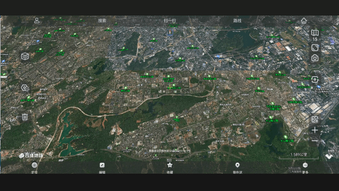The image size is (339, 191).
Task: Click the 1.589公里 scale bar label
Action: tap(299, 154)
